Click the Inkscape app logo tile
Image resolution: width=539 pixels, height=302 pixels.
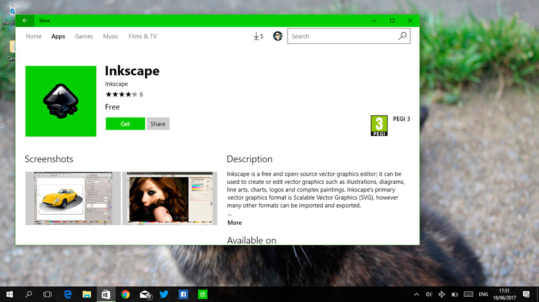point(61,101)
